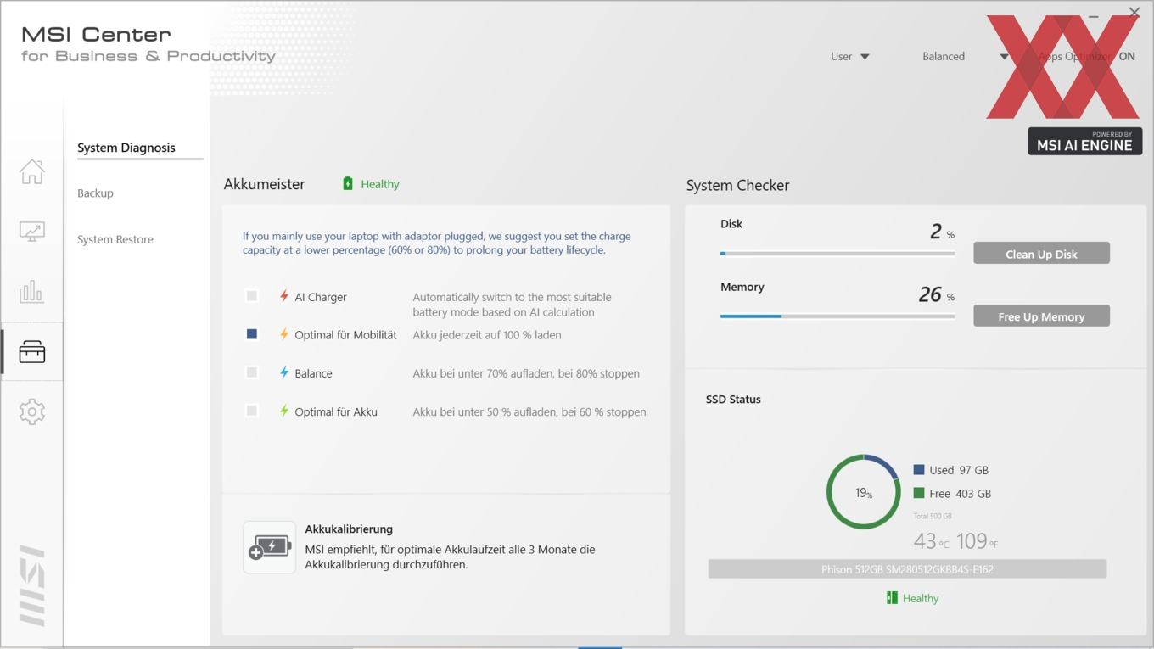This screenshot has width=1154, height=649.
Task: Click the Healthy label next to Akkumeister
Action: coord(380,184)
